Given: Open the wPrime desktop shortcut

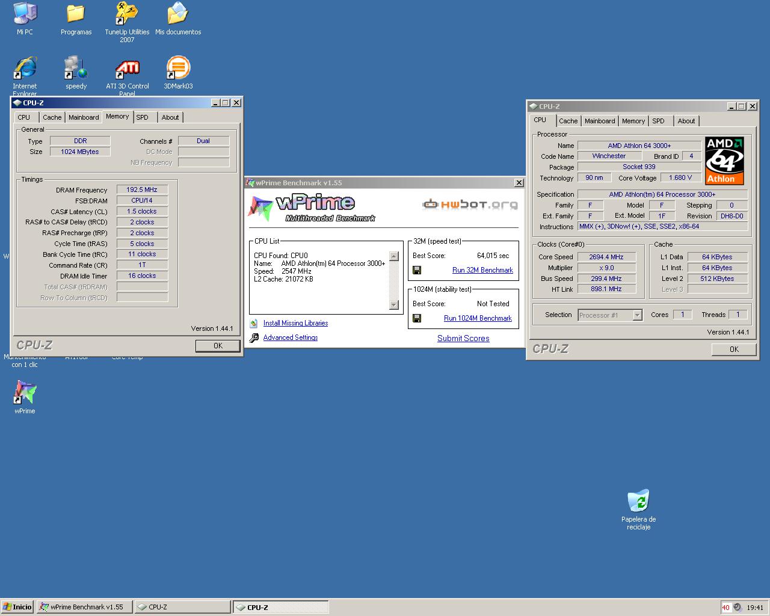Looking at the screenshot, I should pyautogui.click(x=25, y=393).
